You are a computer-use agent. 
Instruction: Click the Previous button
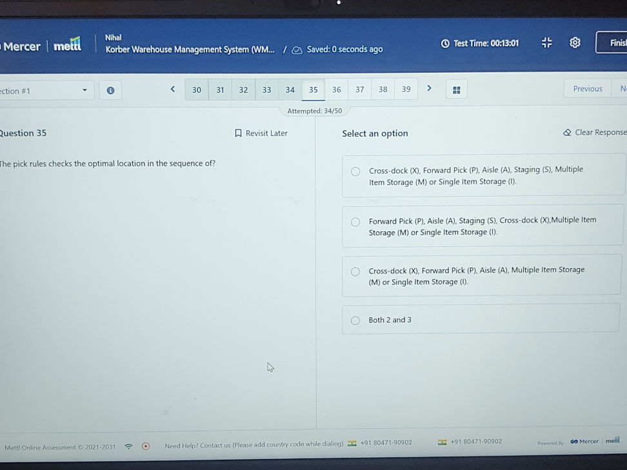pos(587,89)
